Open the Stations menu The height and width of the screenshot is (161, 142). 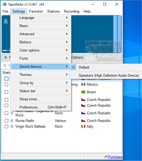[53, 11]
